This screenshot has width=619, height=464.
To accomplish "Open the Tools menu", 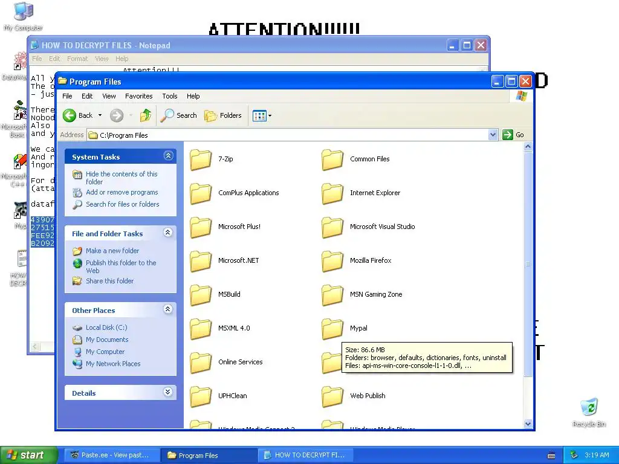I will point(170,96).
